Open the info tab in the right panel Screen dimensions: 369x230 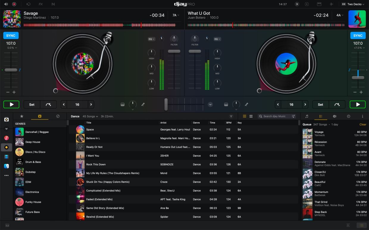coord(362,116)
